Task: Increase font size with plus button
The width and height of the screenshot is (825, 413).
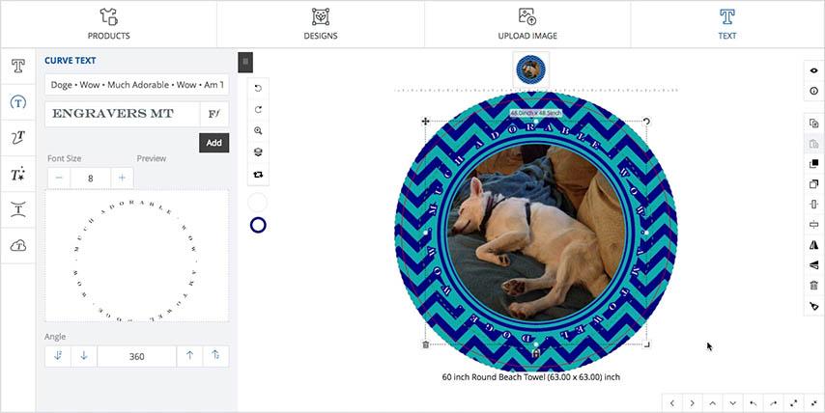Action: coord(122,179)
